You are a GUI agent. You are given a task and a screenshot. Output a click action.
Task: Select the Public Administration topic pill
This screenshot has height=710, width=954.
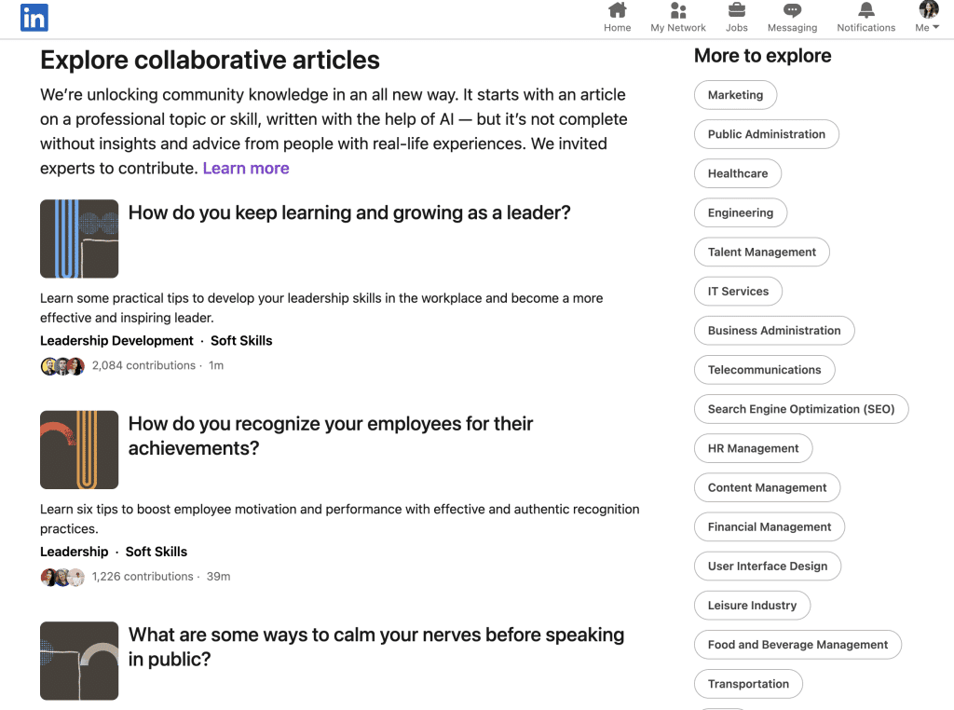pyautogui.click(x=767, y=134)
